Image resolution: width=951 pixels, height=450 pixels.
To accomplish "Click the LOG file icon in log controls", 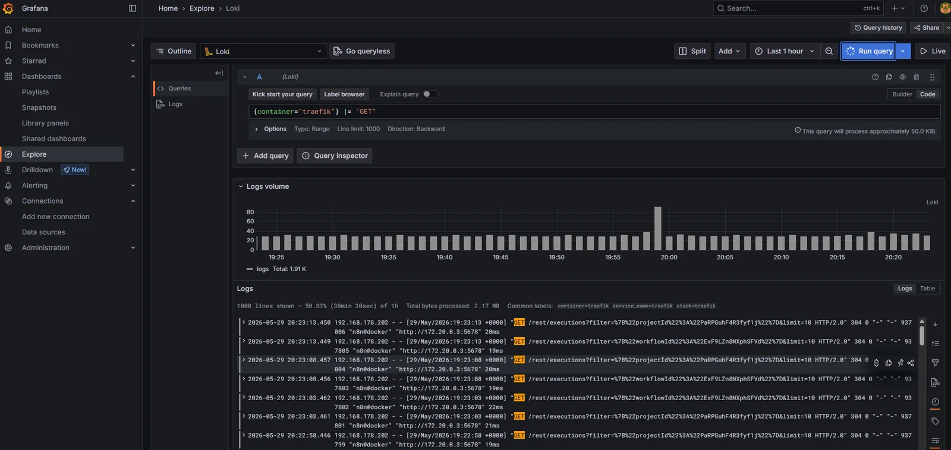I will (x=935, y=382).
